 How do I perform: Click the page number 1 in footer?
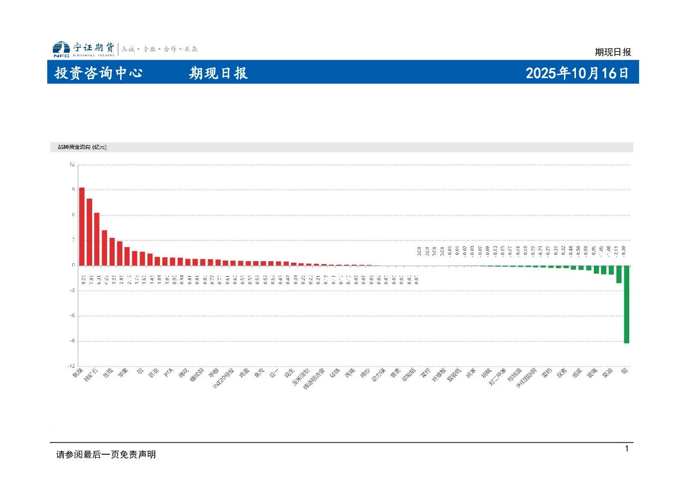[x=627, y=449]
